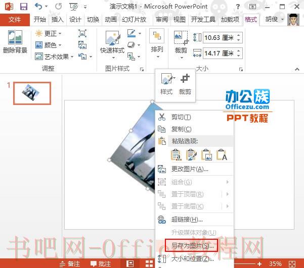The image size is (304, 268).
Task: Switch to Normal view in status bar
Action: pyautogui.click(x=130, y=263)
